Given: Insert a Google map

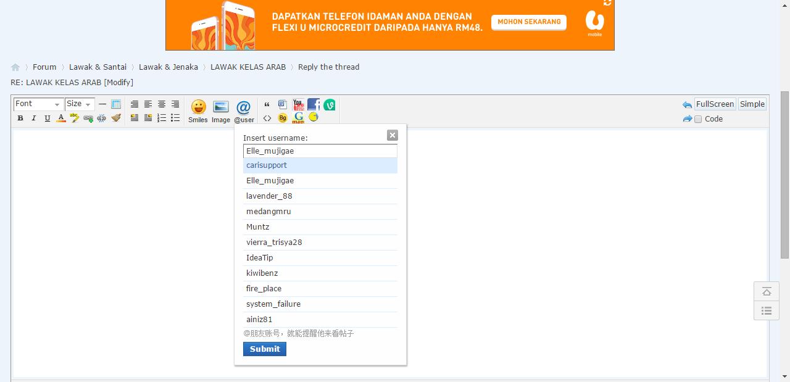Looking at the screenshot, I should click(x=299, y=117).
